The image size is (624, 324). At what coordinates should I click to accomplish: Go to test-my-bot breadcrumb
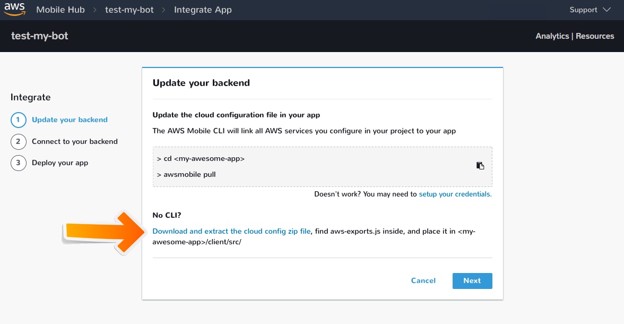129,10
